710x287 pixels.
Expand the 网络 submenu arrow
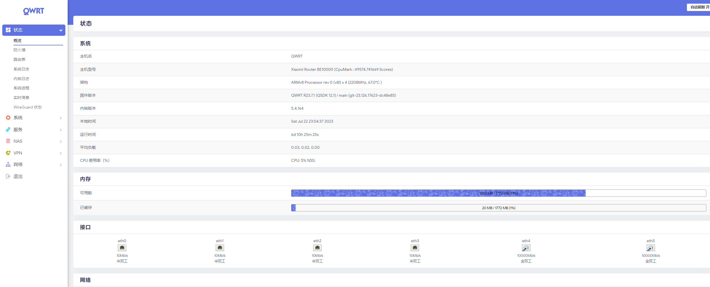(61, 165)
